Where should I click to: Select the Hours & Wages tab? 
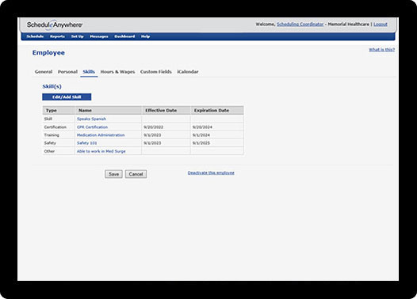tap(117, 72)
